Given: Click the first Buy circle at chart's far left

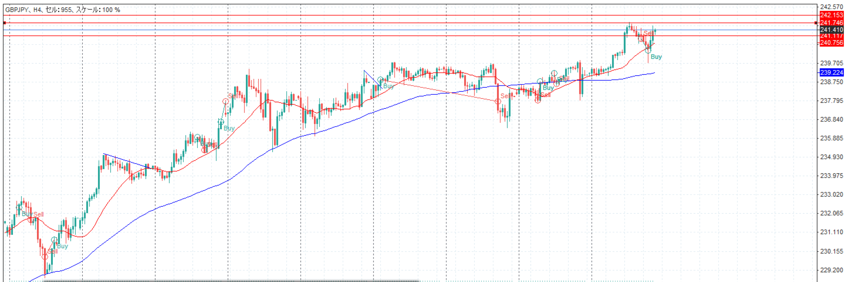Looking at the screenshot, I should click(x=19, y=207).
